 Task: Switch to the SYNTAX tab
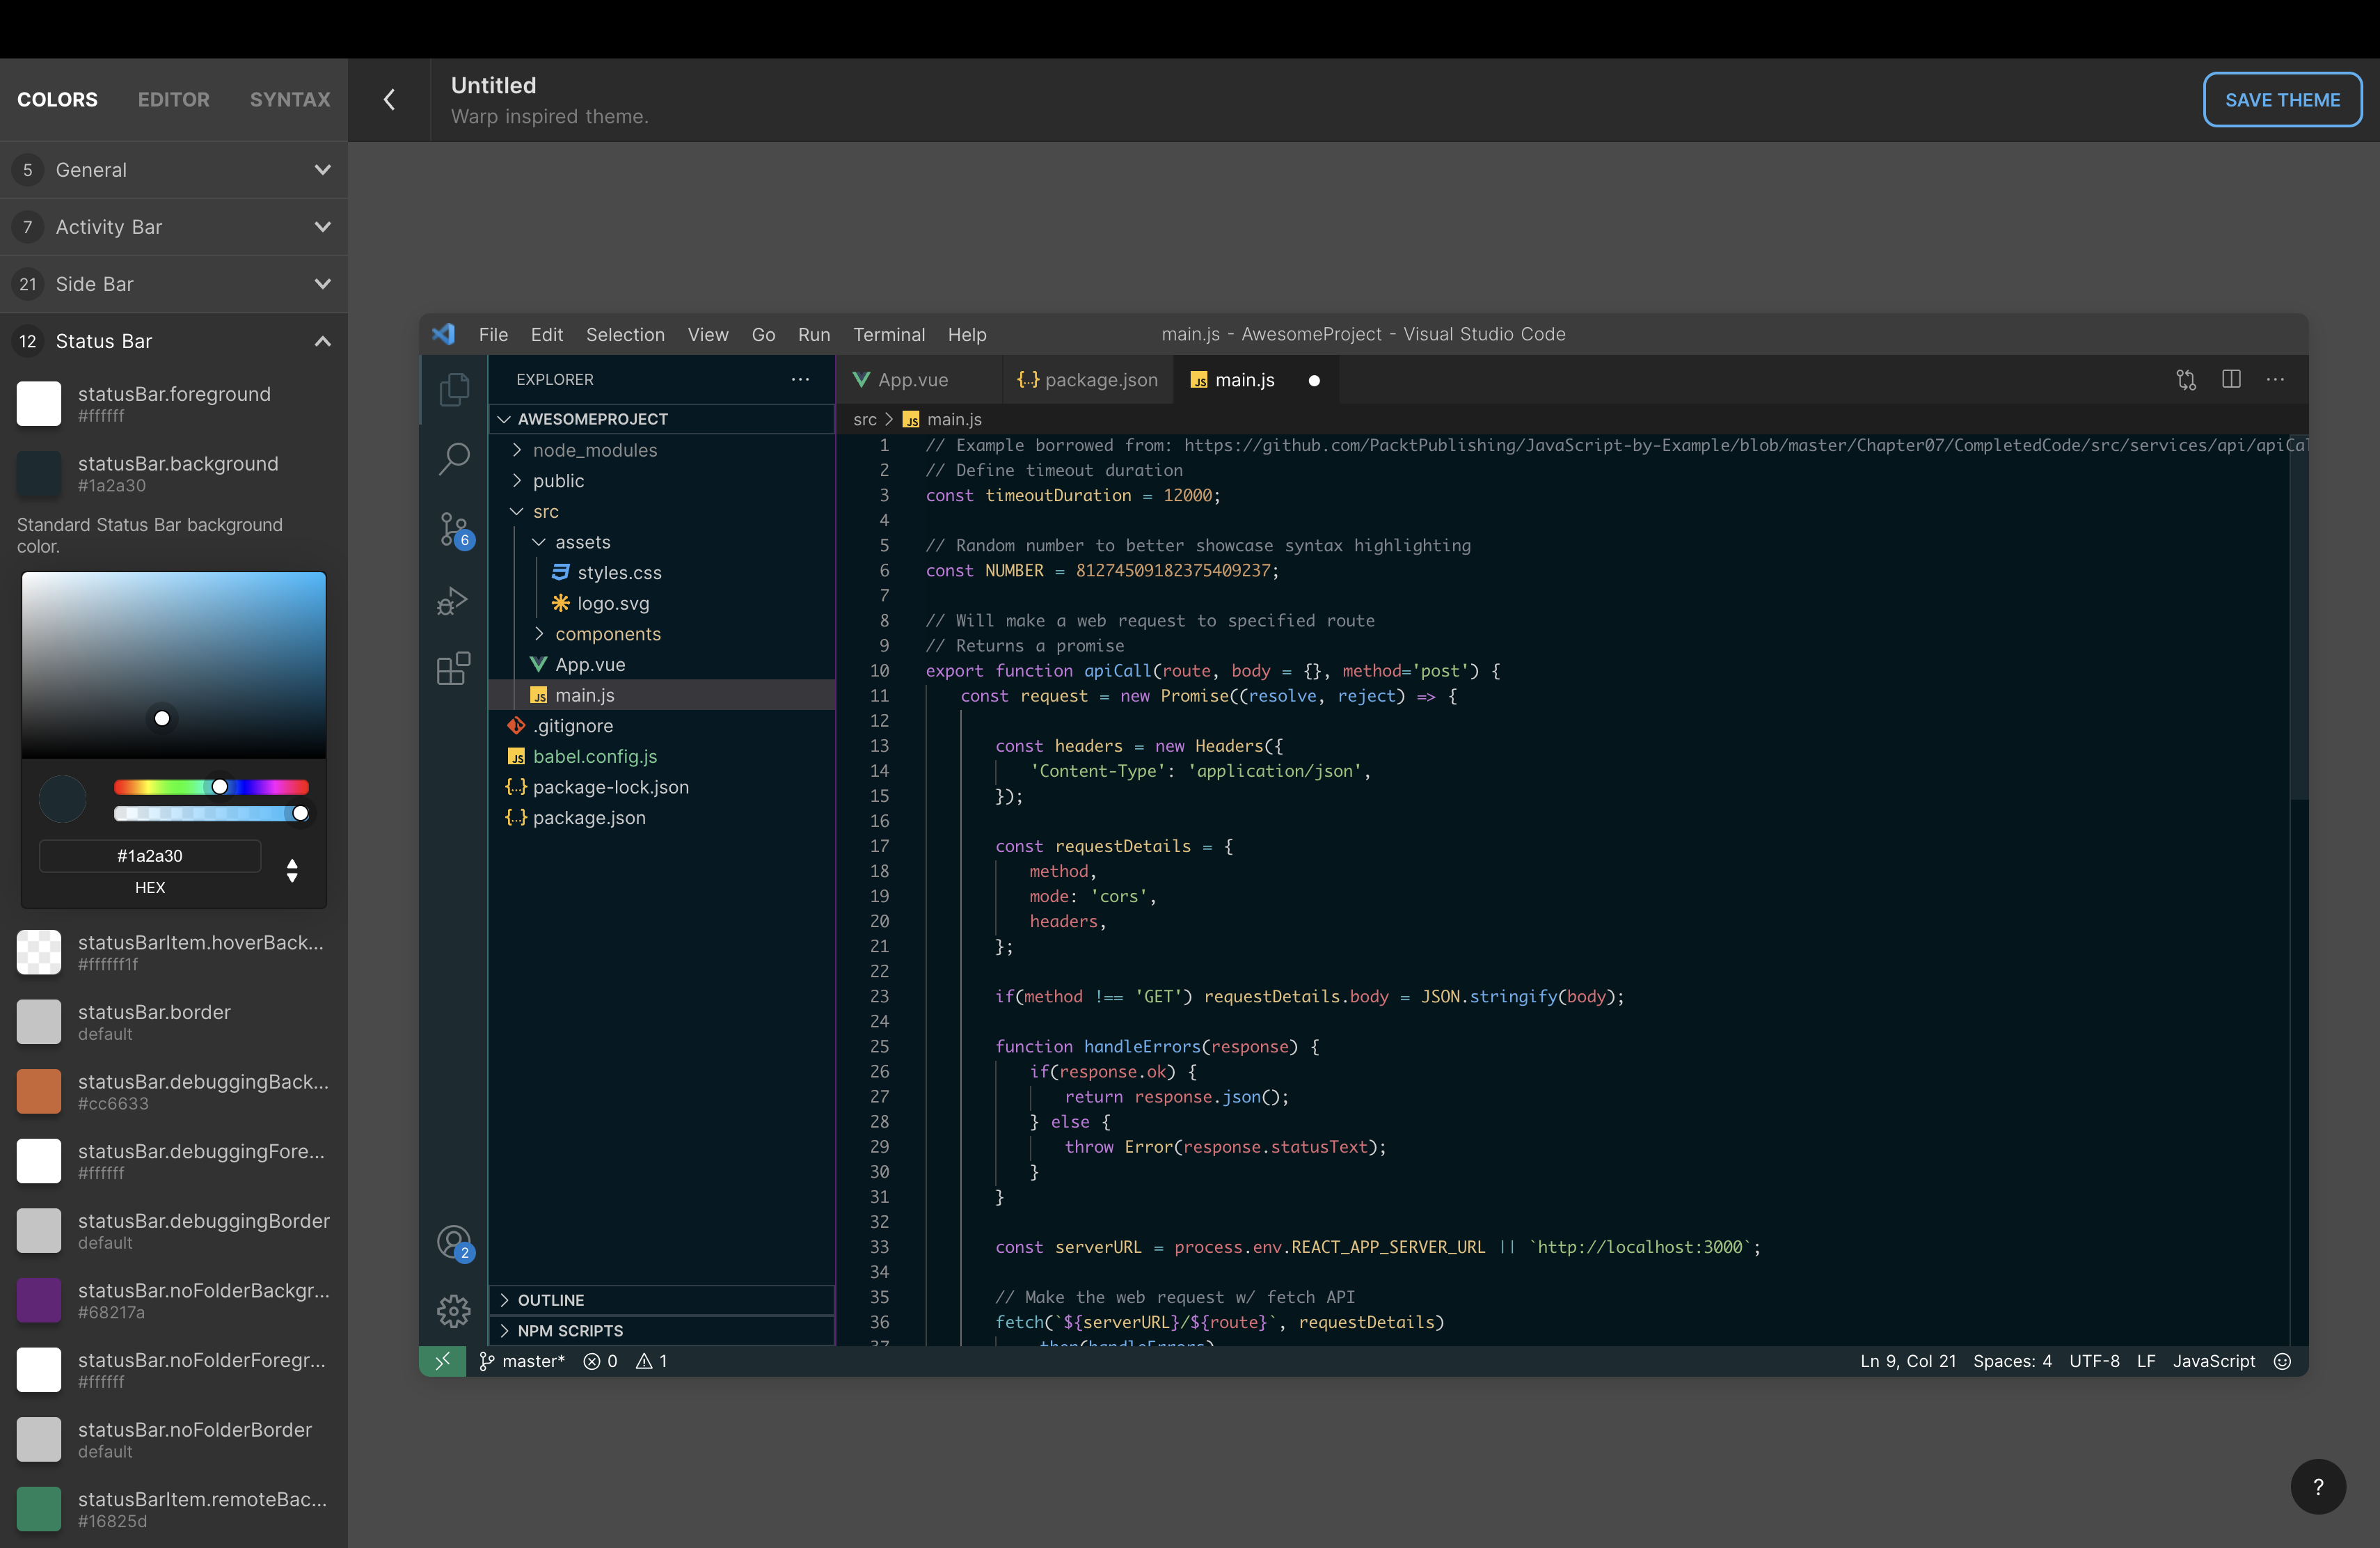coord(290,100)
